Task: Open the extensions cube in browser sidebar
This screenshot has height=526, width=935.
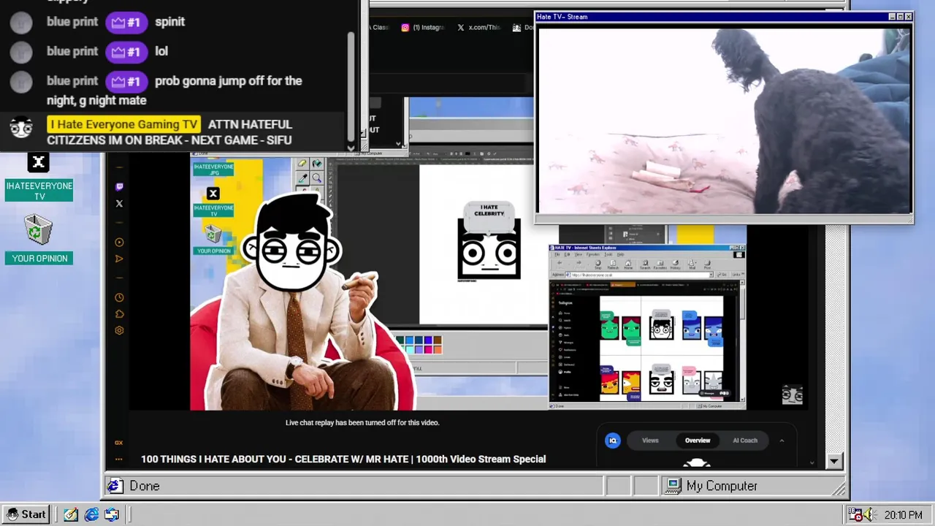Action: pos(119,314)
